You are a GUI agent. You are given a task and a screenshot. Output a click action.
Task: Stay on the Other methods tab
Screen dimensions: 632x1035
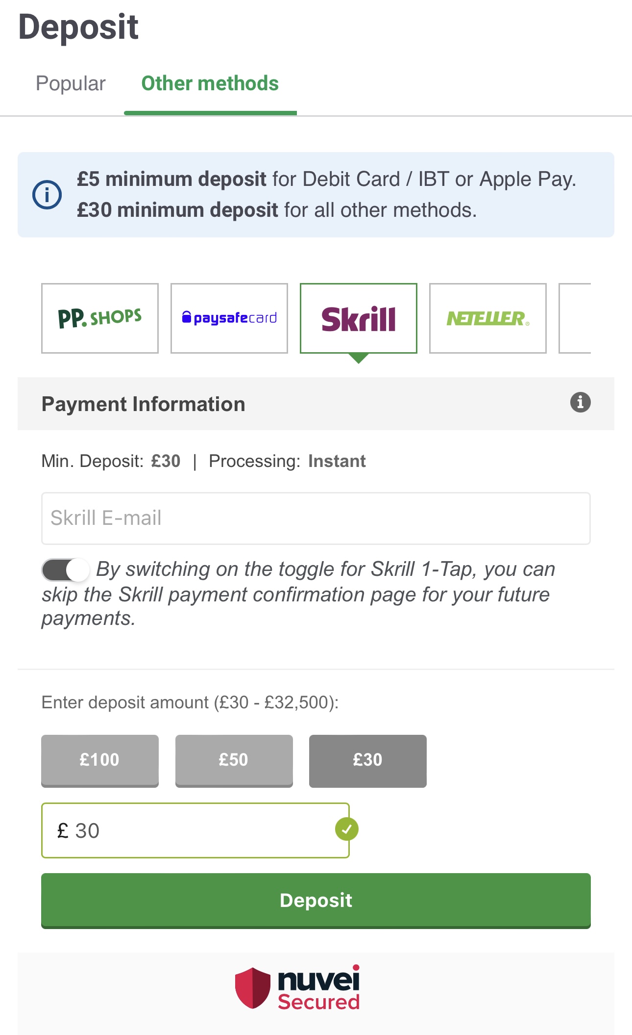209,83
